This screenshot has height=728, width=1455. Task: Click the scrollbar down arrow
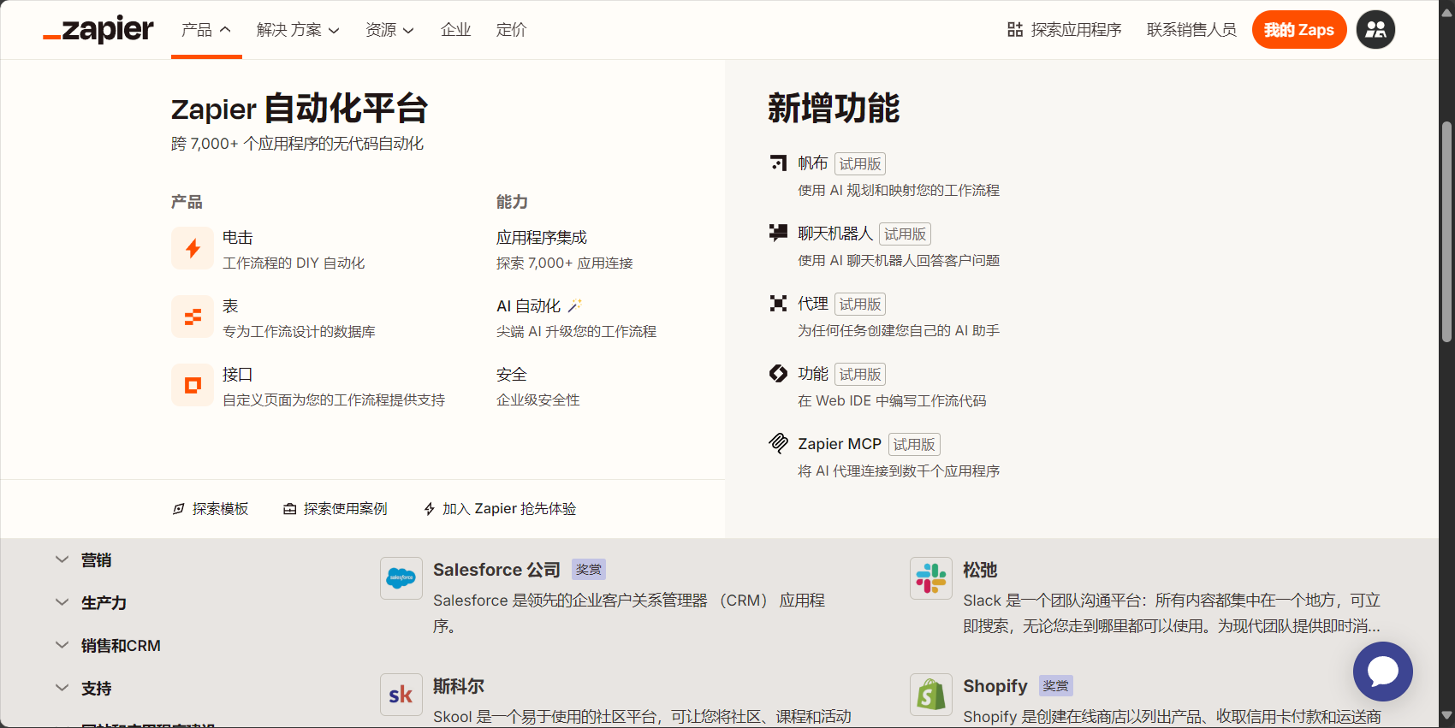1446,715
